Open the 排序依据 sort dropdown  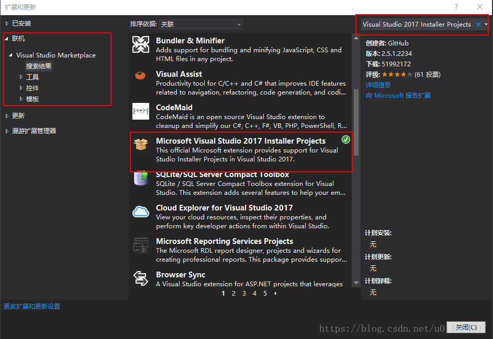coord(200,24)
